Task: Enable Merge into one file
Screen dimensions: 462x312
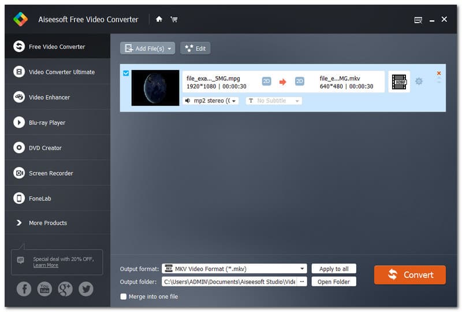Action: coord(124,296)
